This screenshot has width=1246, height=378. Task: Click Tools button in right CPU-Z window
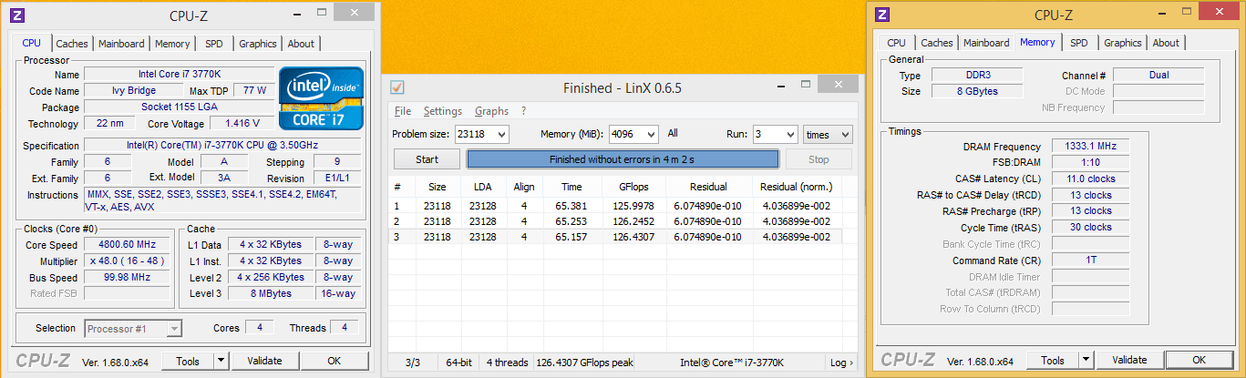1053,360
